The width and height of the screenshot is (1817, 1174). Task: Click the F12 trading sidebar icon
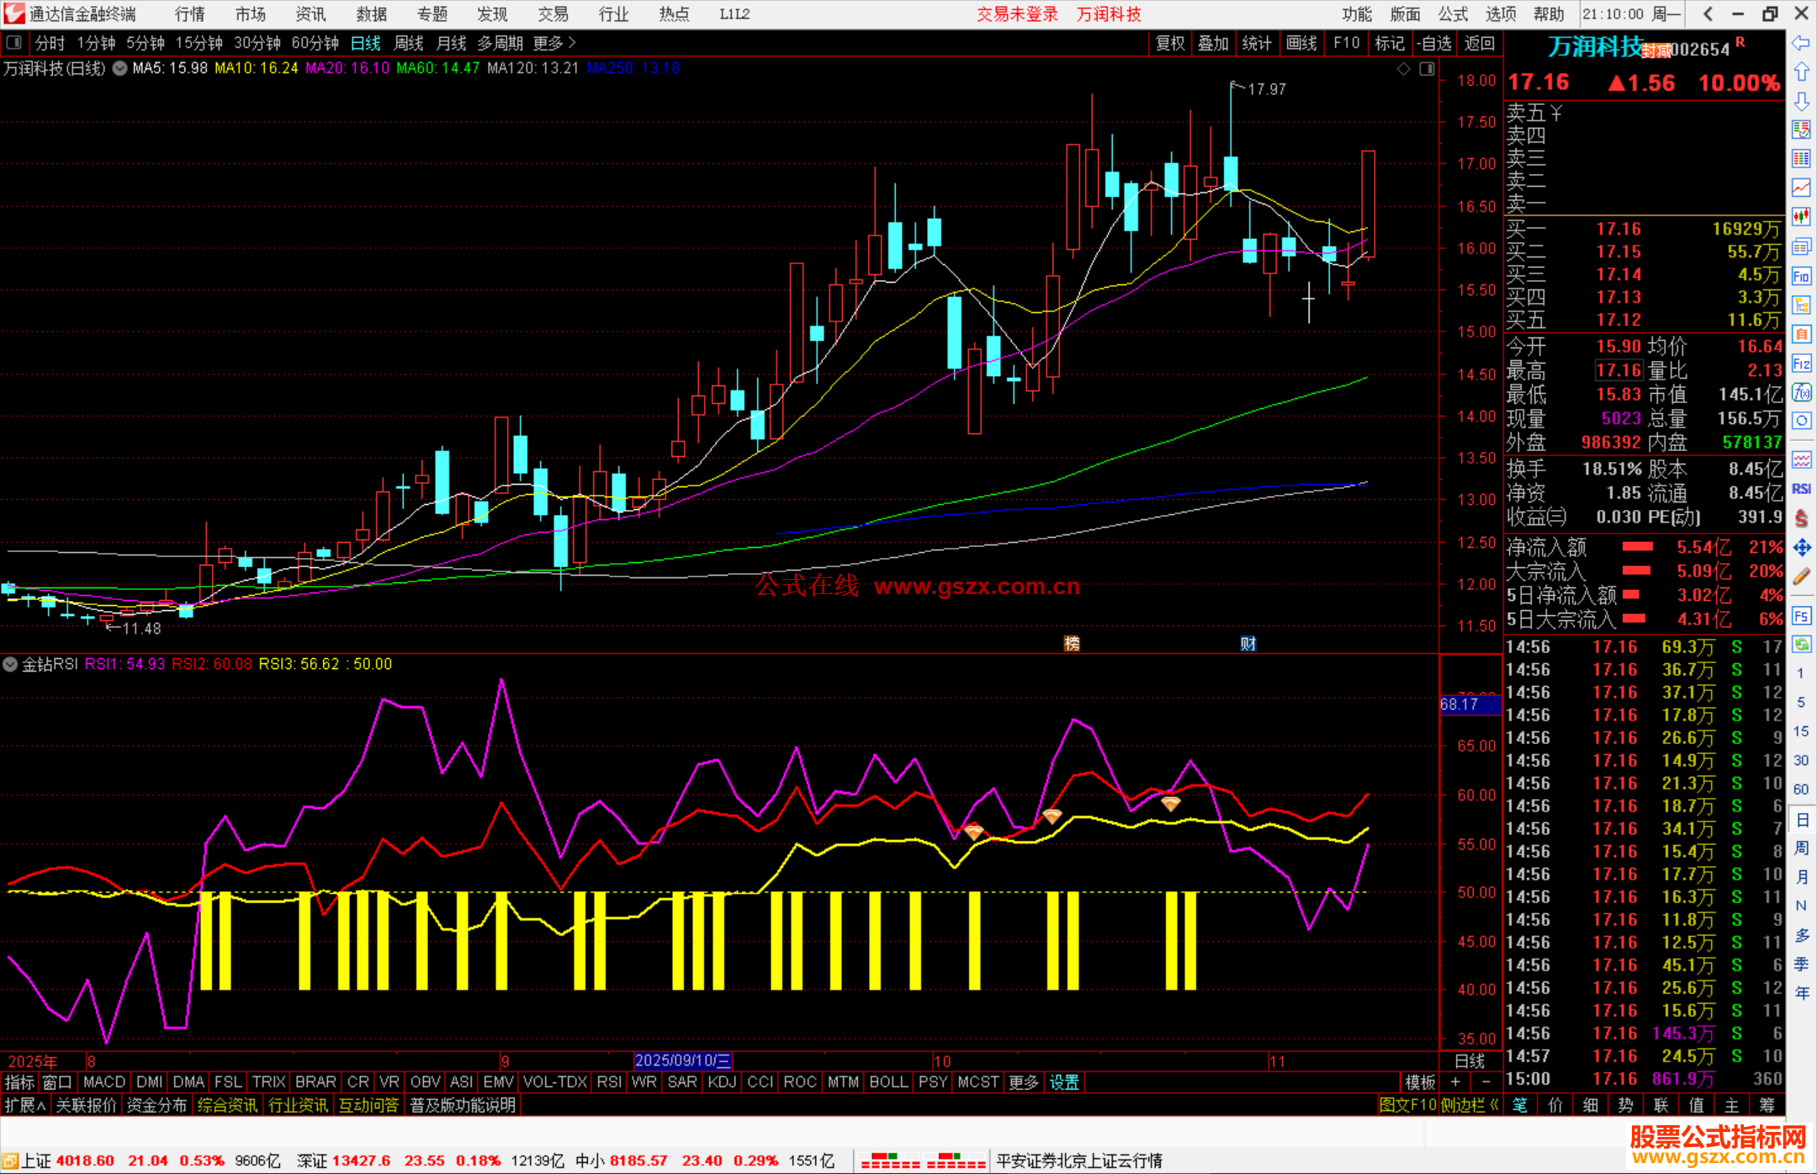pyautogui.click(x=1801, y=364)
